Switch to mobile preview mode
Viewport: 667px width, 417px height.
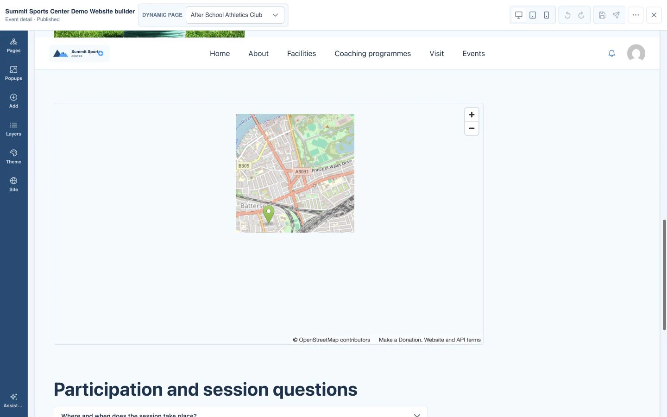click(547, 15)
